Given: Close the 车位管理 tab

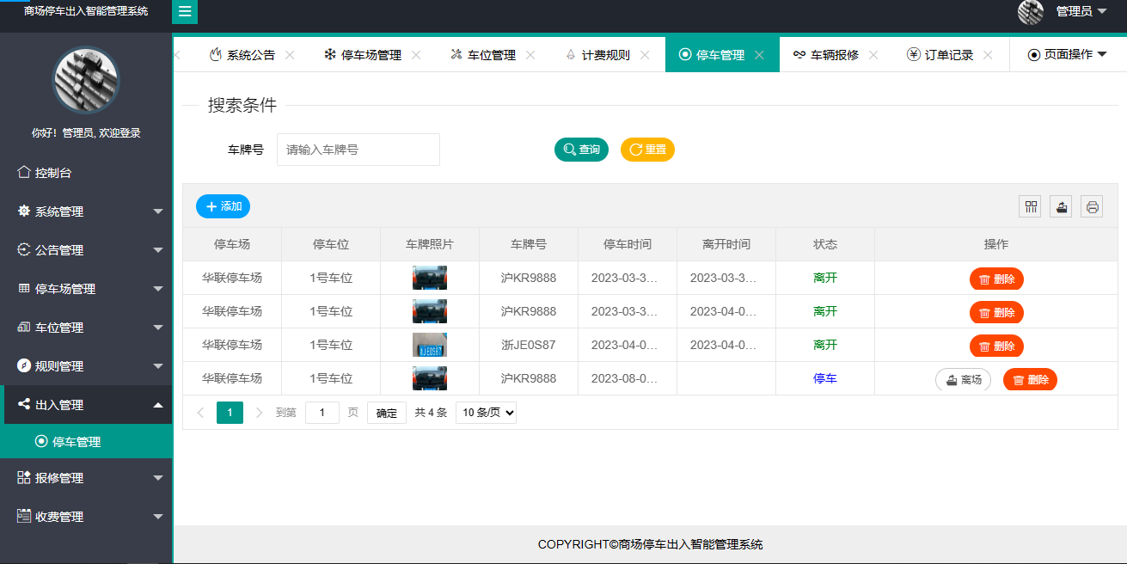Looking at the screenshot, I should (530, 55).
